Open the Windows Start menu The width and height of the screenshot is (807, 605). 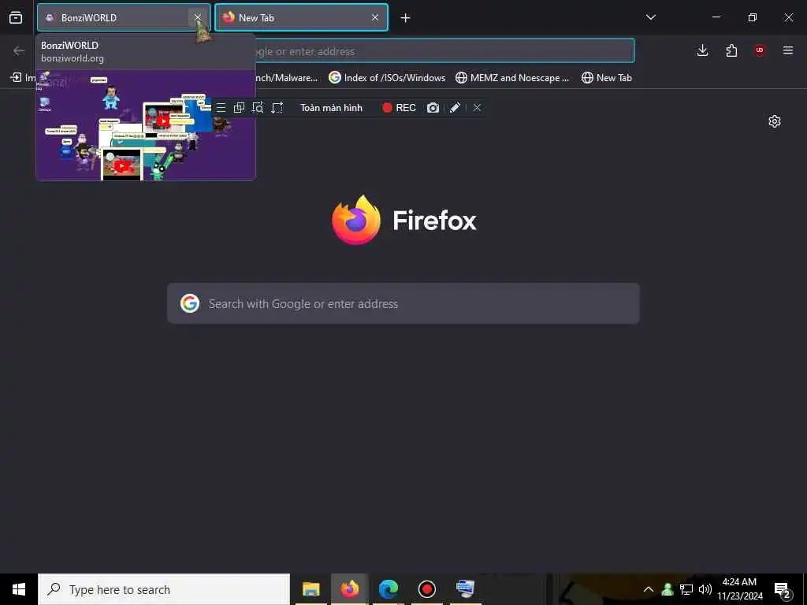(x=19, y=589)
